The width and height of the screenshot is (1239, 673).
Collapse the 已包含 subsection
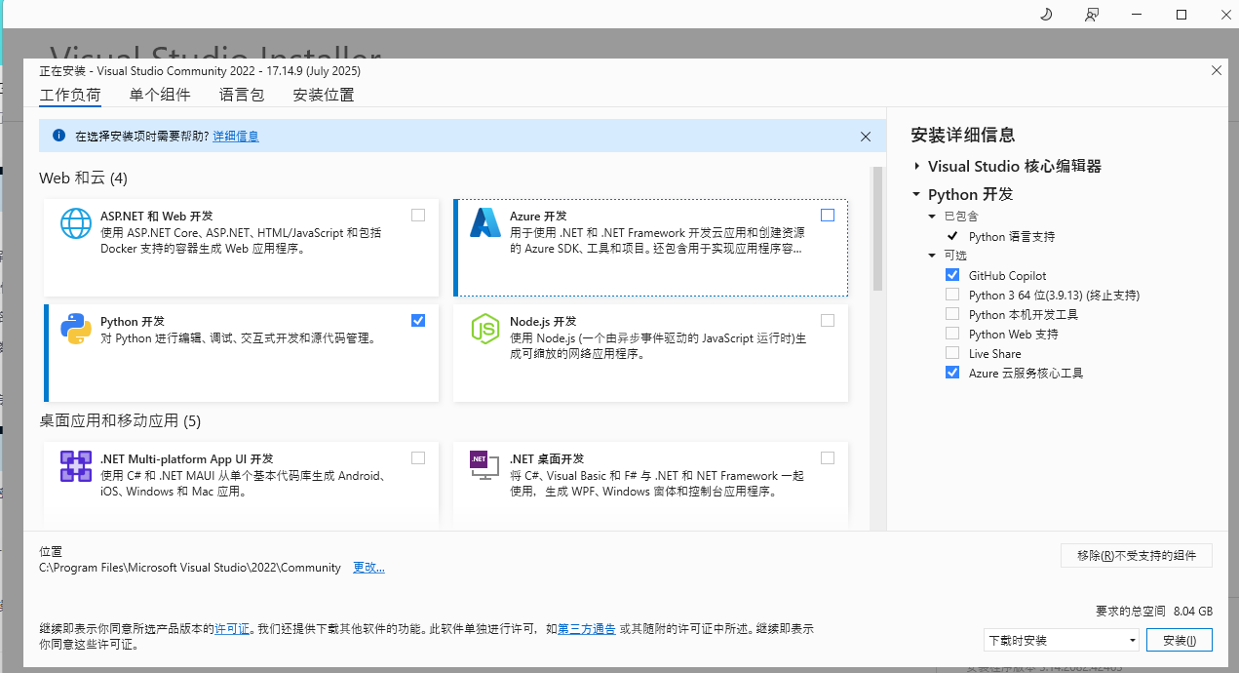coord(933,217)
